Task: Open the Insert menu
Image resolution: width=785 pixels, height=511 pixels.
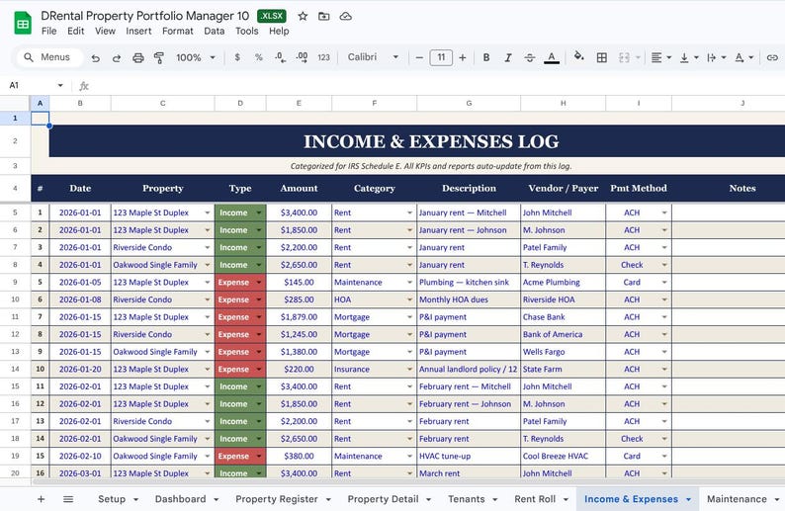Action: coord(138,31)
